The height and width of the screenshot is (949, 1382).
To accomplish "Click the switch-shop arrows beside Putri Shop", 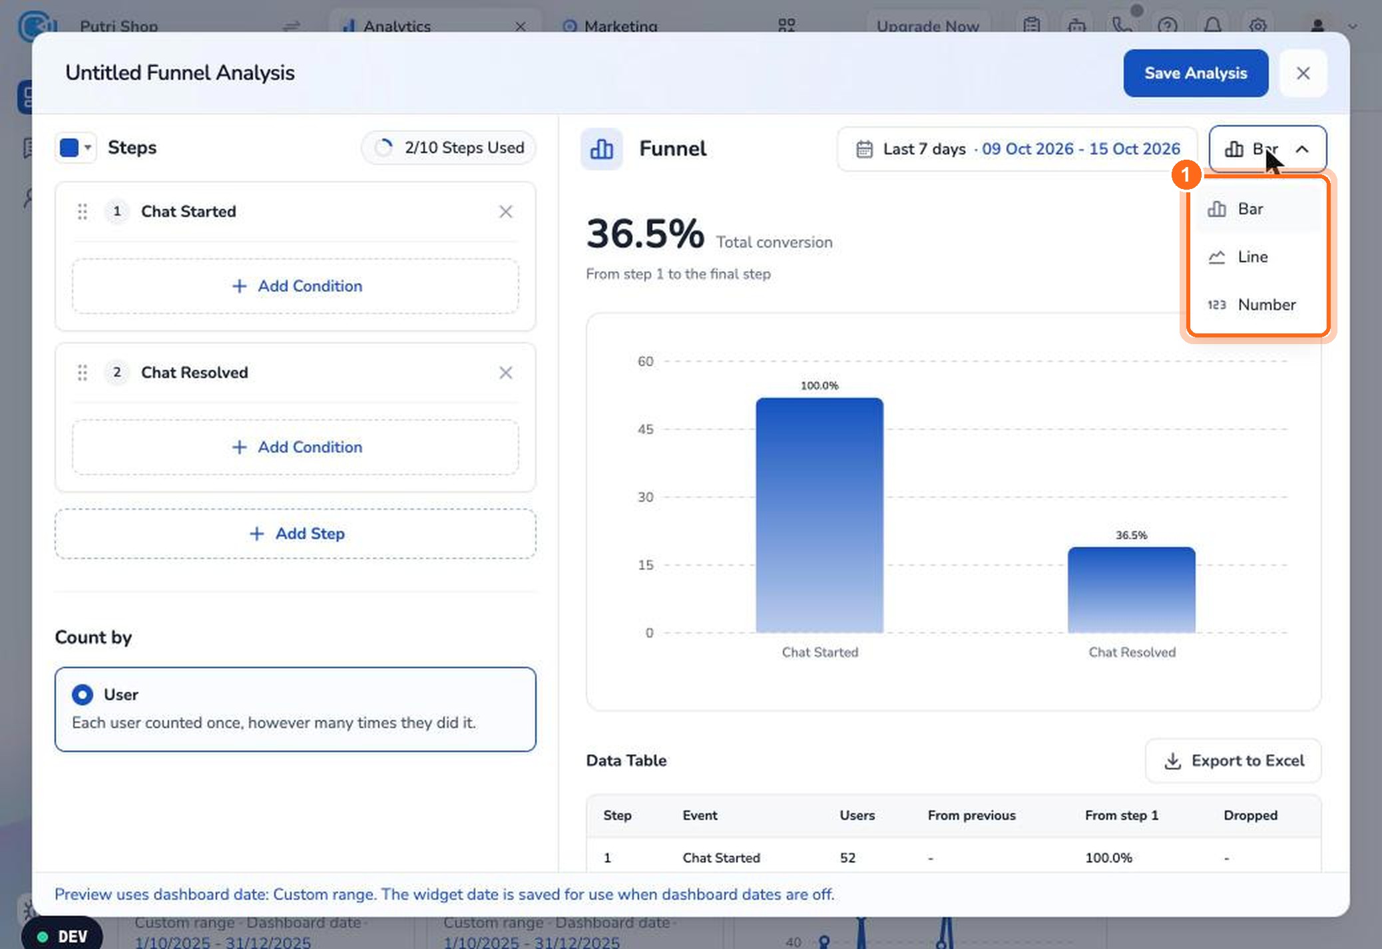I will click(292, 27).
